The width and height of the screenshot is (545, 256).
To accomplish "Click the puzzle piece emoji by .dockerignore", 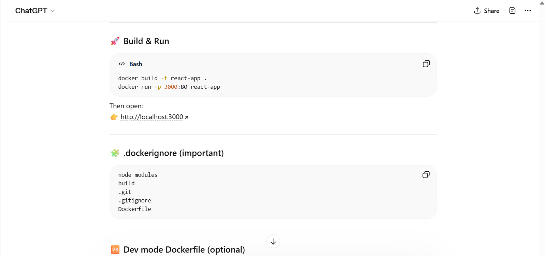I will click(x=115, y=153).
